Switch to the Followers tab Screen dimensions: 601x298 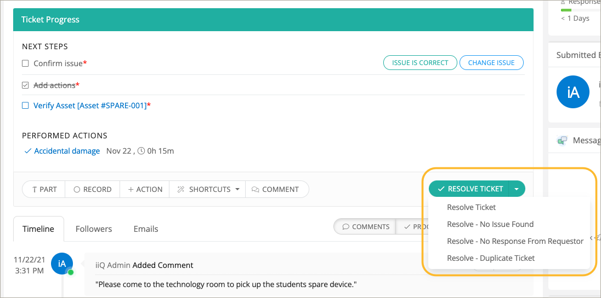[x=94, y=229]
